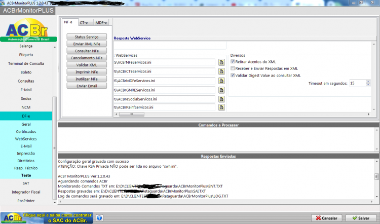Click the ACBrGNREServicos.ini path field
This screenshot has width=380, height=224.
point(164,90)
